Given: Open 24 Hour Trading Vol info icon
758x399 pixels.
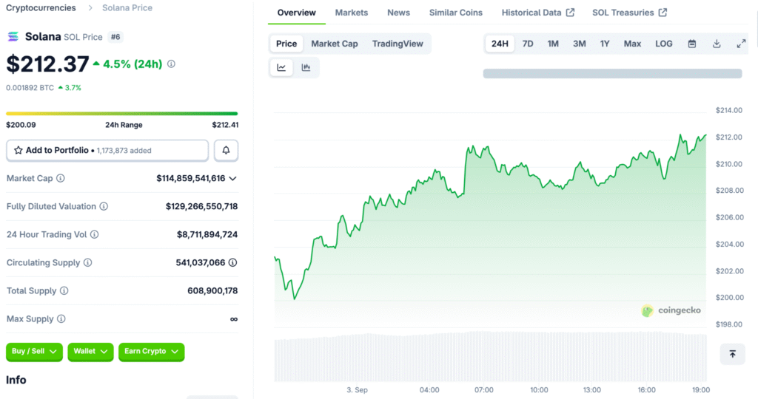Looking at the screenshot, I should (x=94, y=234).
